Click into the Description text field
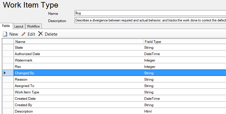The image size is (226, 114). [150, 20]
